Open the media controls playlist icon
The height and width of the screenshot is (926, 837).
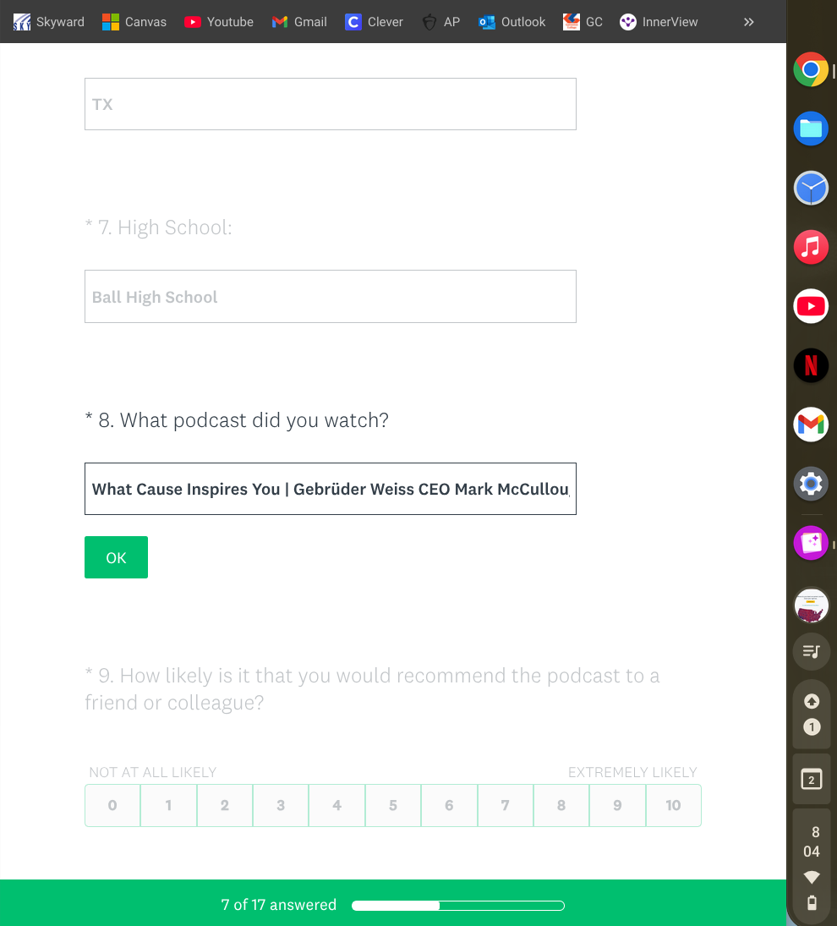pyautogui.click(x=812, y=651)
